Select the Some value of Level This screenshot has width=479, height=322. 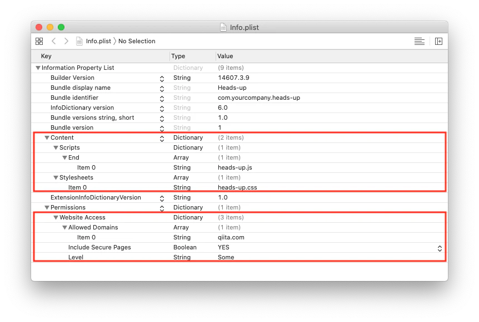[226, 257]
